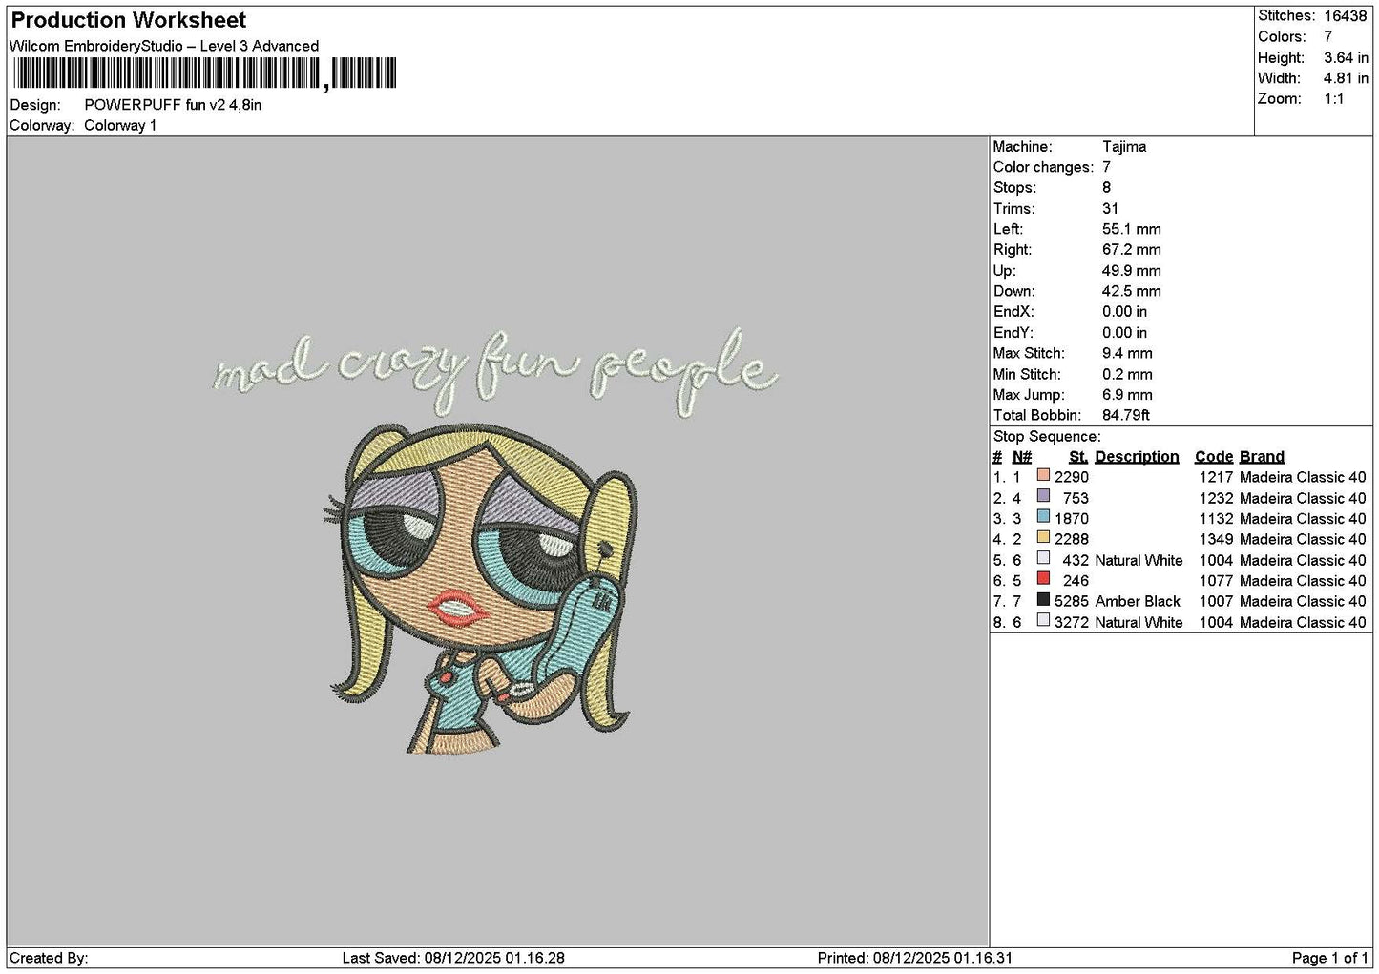The width and height of the screenshot is (1379, 974).
Task: Click the red swatch, code 1077
Action: click(1043, 579)
